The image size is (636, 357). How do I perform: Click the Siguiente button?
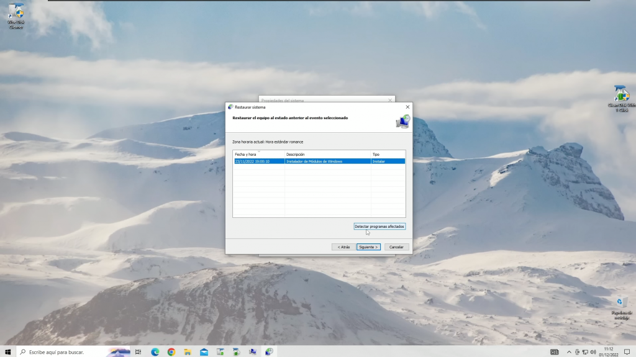pyautogui.click(x=368, y=246)
